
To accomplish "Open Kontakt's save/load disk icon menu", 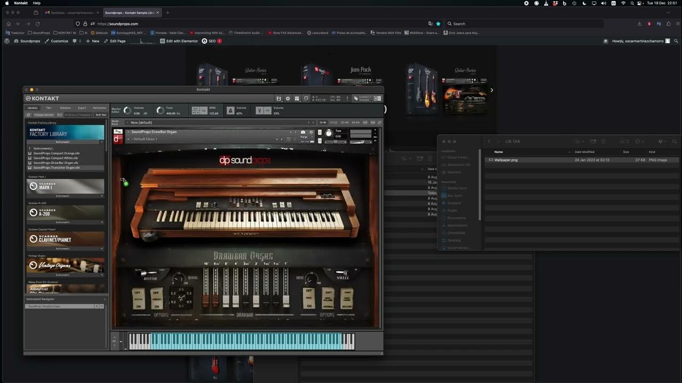I will click(279, 98).
